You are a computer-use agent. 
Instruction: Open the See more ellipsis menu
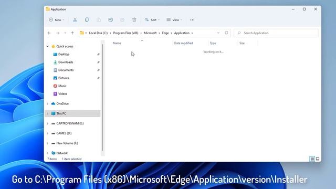192,20
